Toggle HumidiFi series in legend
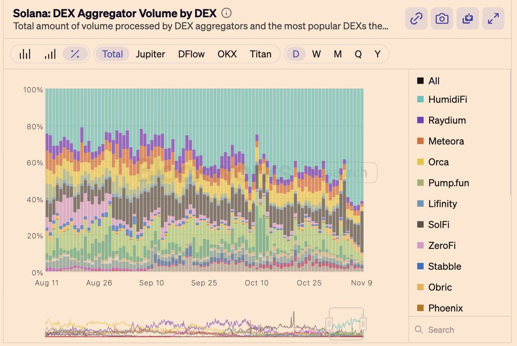517x346 pixels. (442, 100)
